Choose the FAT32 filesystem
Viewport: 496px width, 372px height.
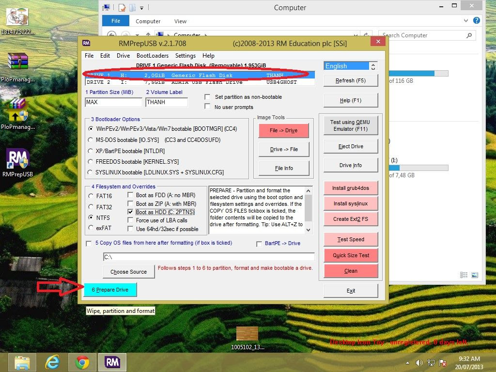(x=91, y=206)
